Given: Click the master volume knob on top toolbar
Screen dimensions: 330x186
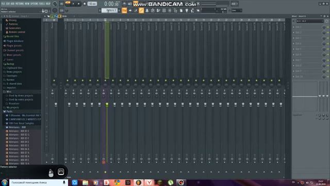Looking at the screenshot, I should pyautogui.click(x=55, y=4).
